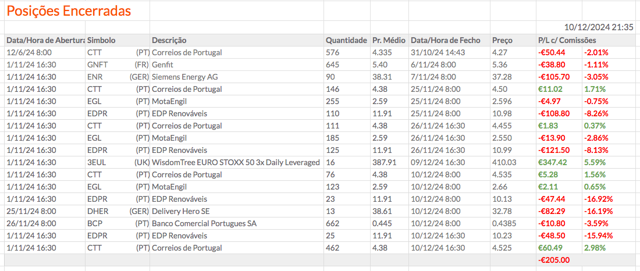
Task: Select the GNFT symbol cell
Action: pyautogui.click(x=97, y=65)
